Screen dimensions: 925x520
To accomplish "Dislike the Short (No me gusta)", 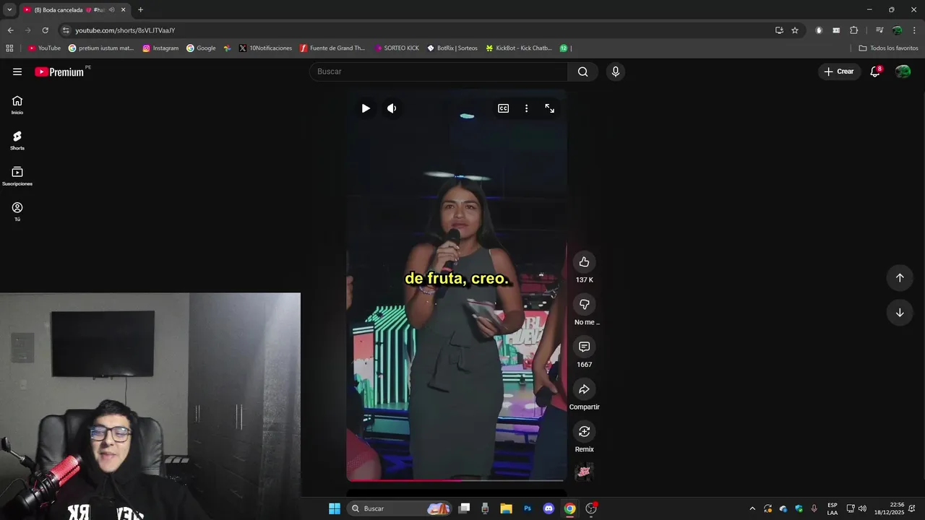I will click(584, 304).
